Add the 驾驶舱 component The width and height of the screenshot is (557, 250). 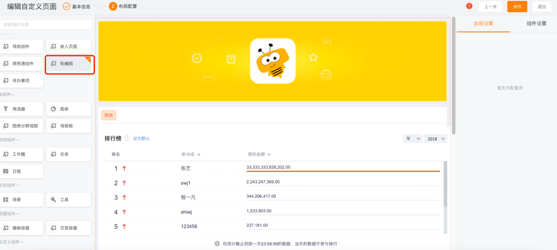(x=69, y=126)
